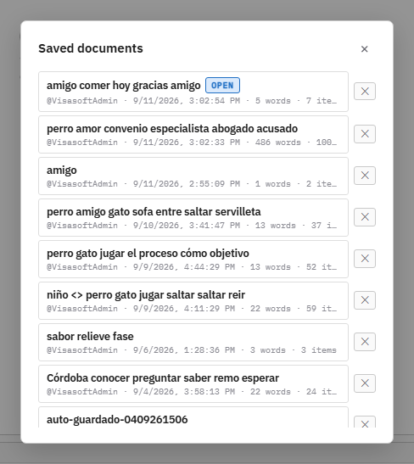
Task: Delete 'perro gato jugar el proceso cómo objetivo'
Action: tap(365, 259)
